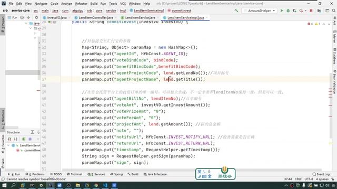Collapse the package node under java folder

coord(31,28)
